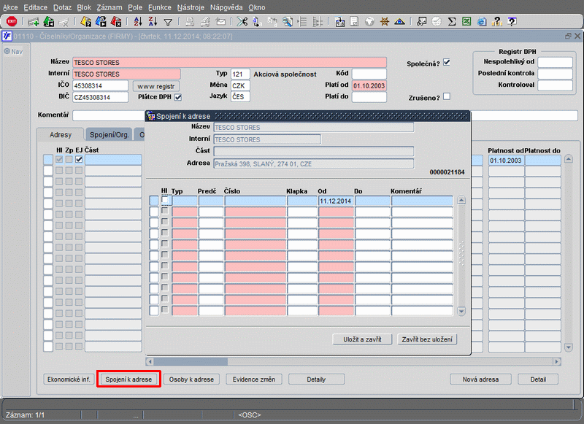Screen dimensions: 584x424
Task: Open the Blok menu
Action: (84, 7)
